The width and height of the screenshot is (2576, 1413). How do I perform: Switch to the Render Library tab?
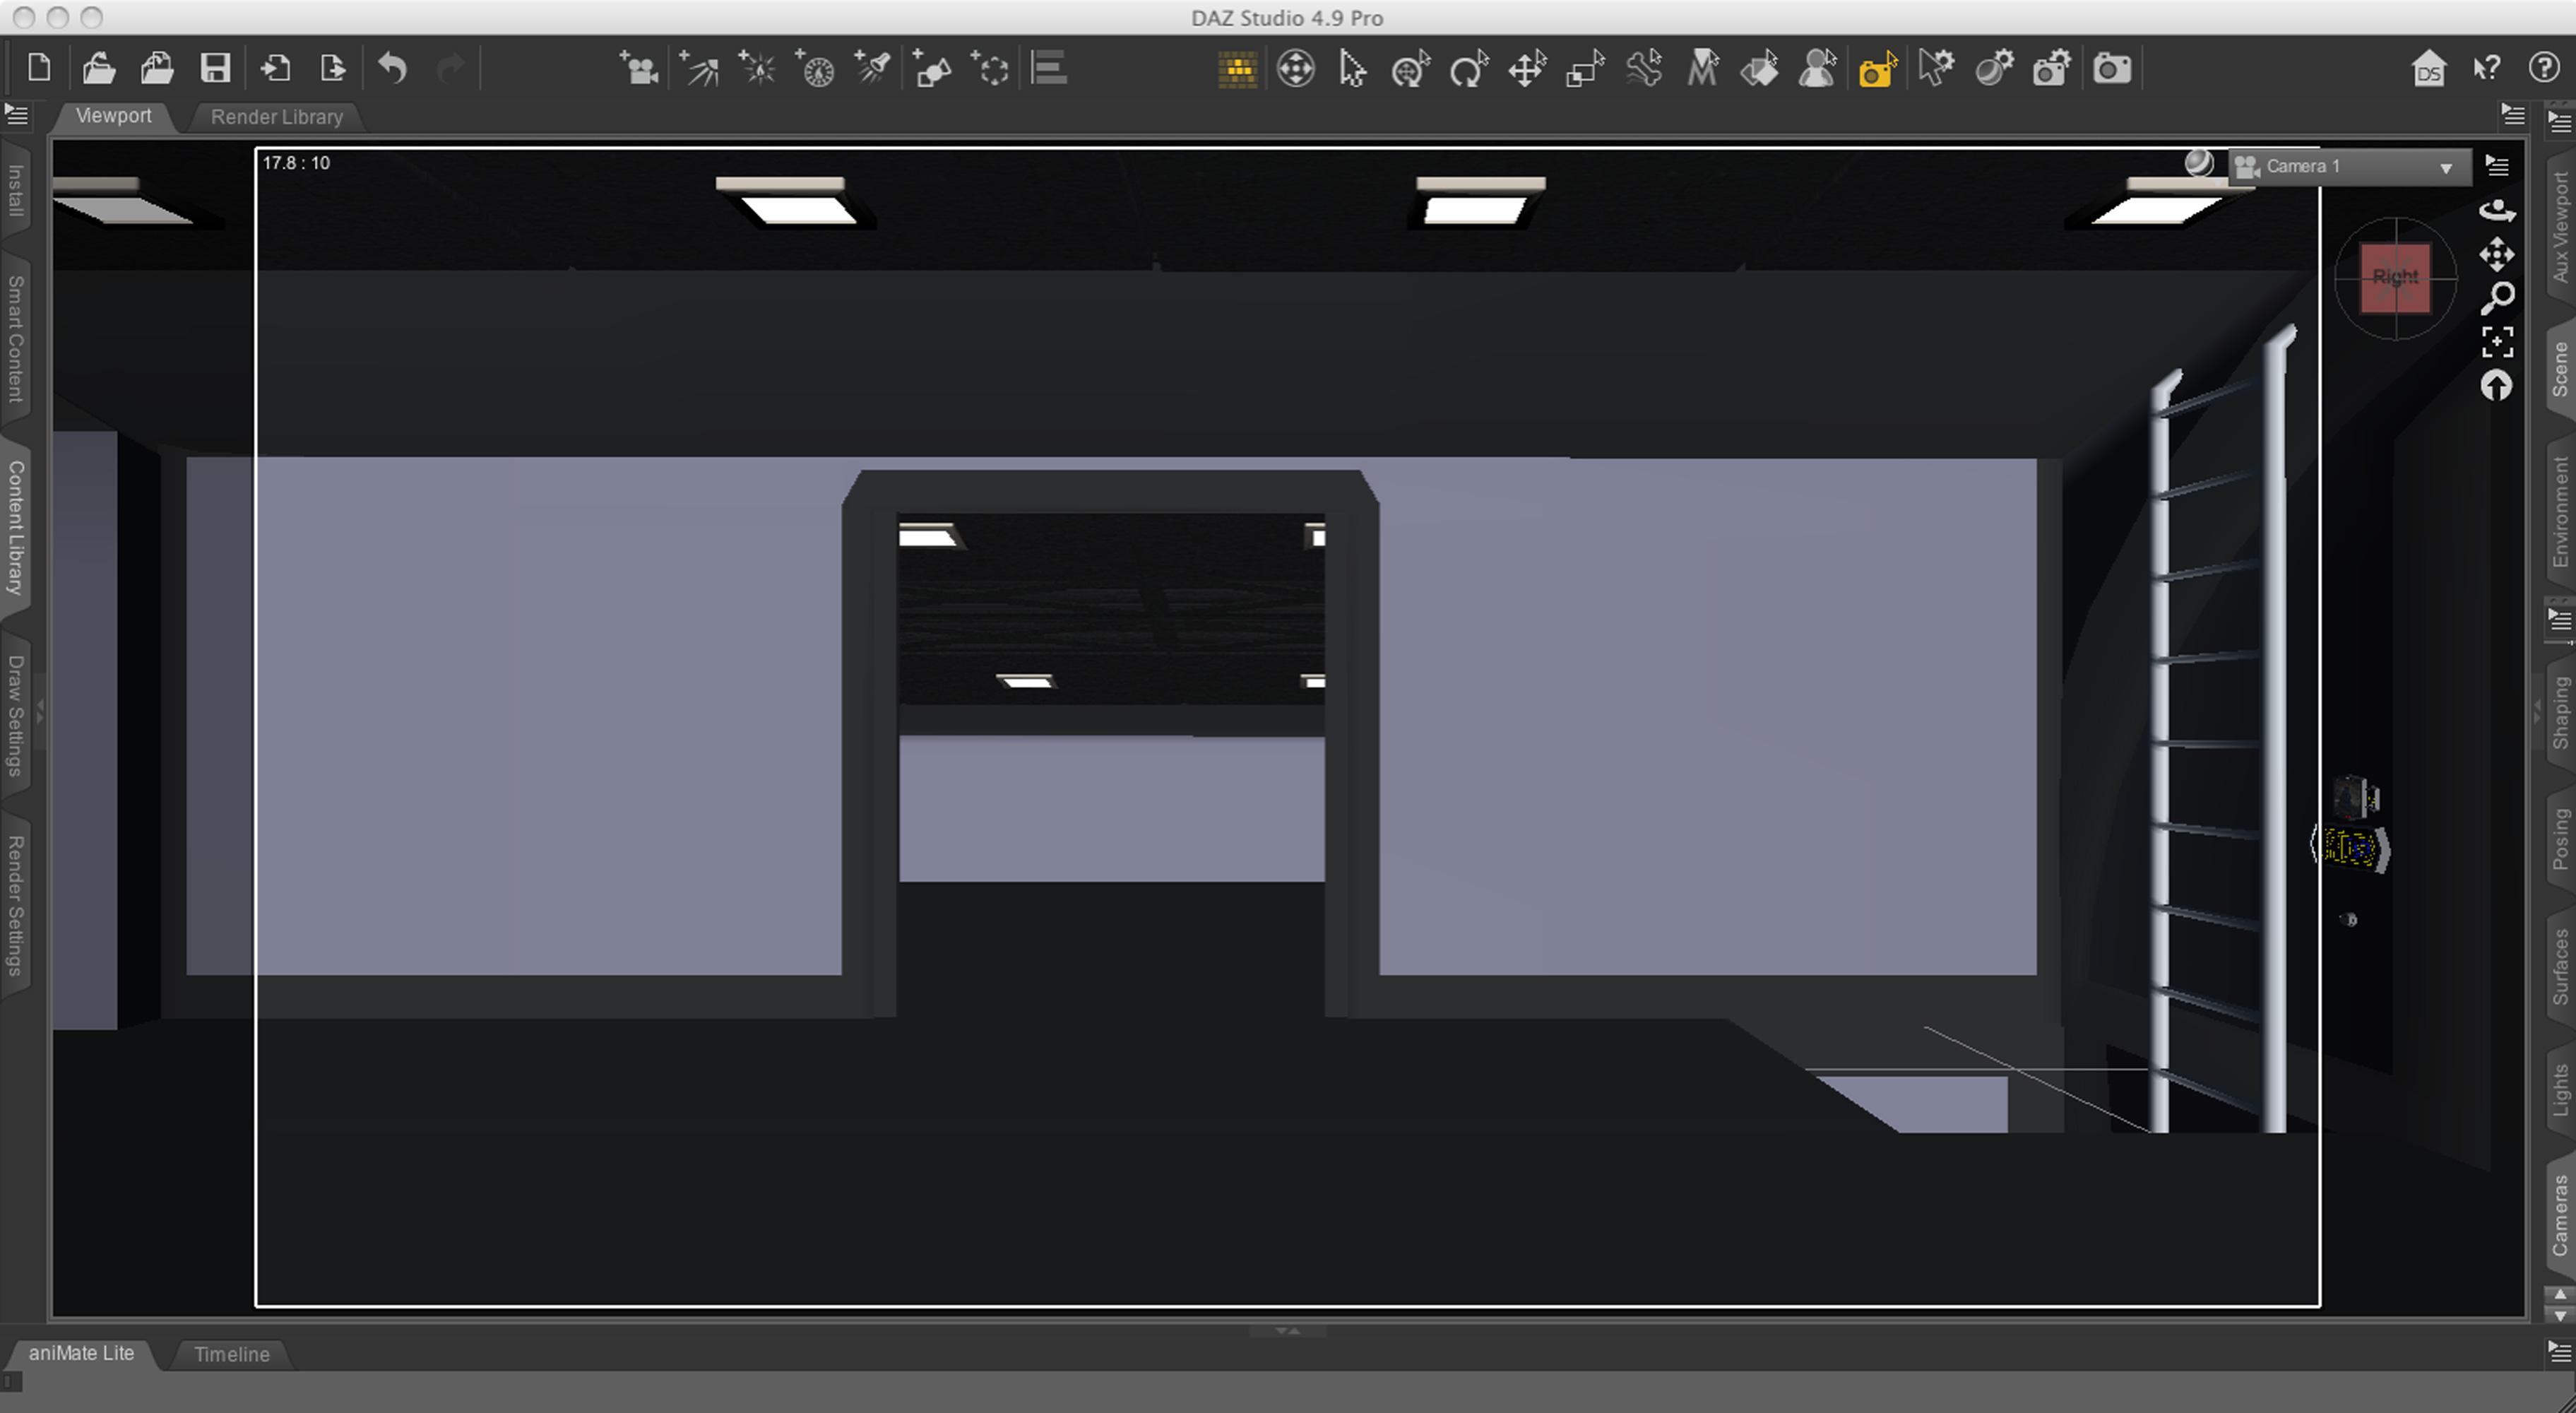tap(277, 117)
